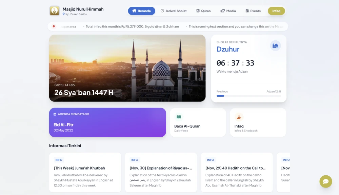The image size is (339, 195).
Task: Open the 40 Hadith on the Call info card
Action: click(237, 173)
